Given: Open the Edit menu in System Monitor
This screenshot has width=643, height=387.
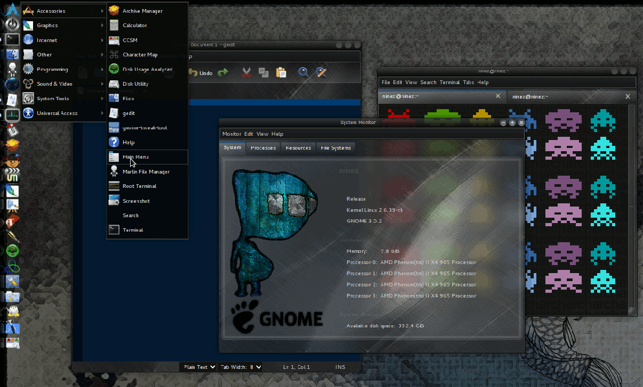Looking at the screenshot, I should 249,134.
